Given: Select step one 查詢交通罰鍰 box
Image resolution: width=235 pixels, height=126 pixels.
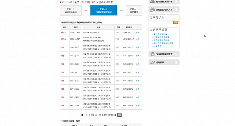Looking at the screenshot, I should pos(71,10).
